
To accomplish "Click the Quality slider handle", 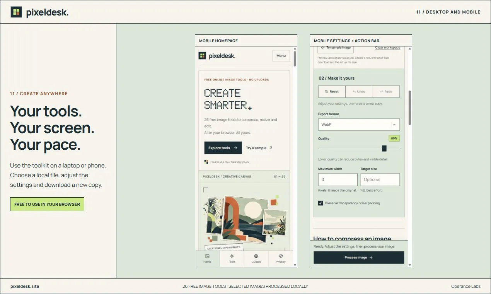I will coord(384,149).
